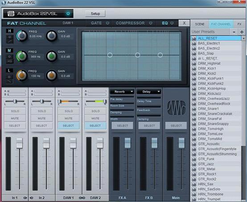The width and height of the screenshot is (247, 202).
Task: Select the FX A channel
Action: (123, 125)
